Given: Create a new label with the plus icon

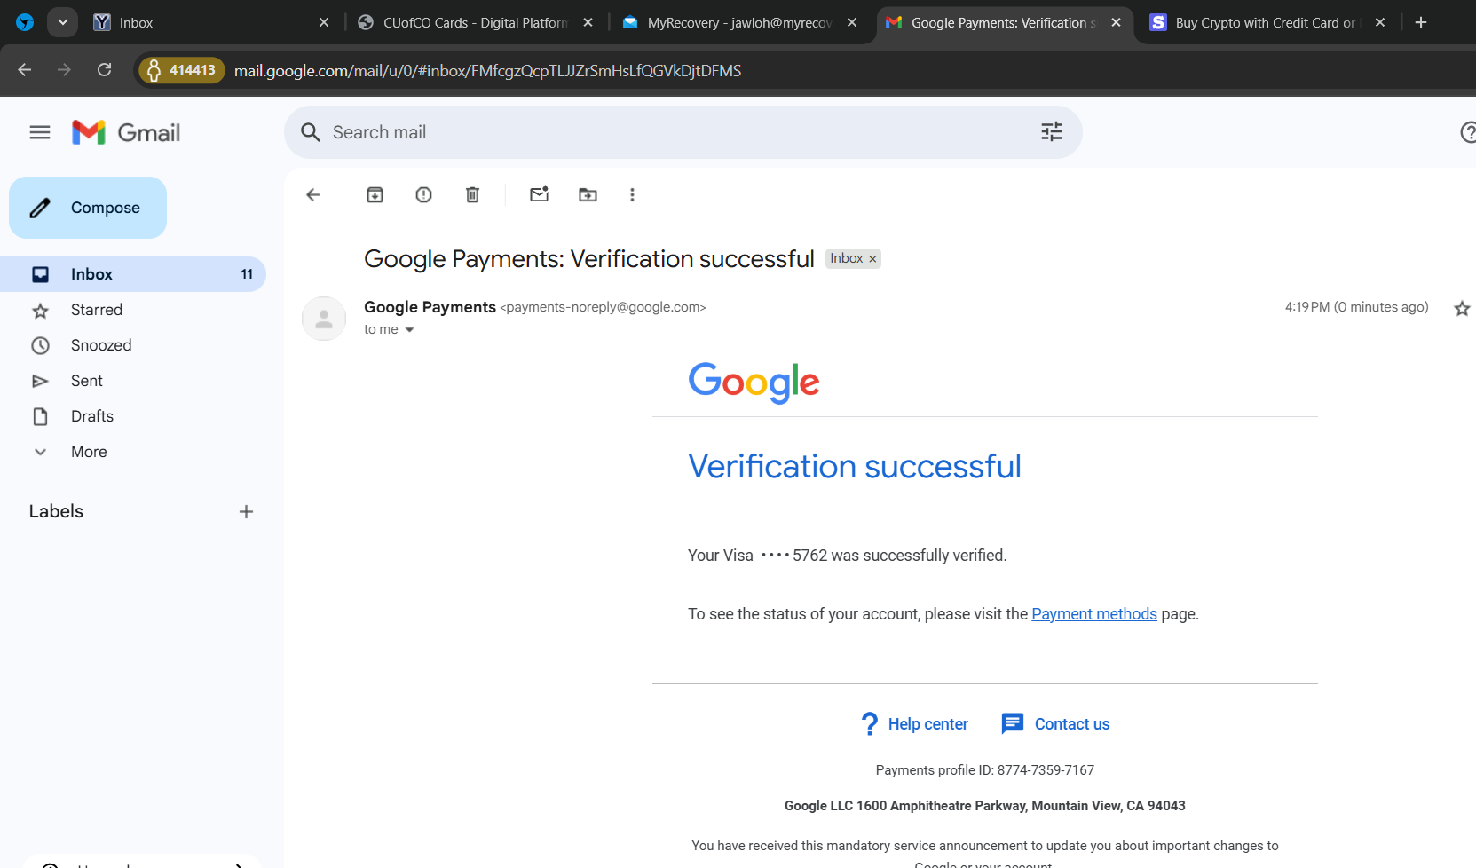Looking at the screenshot, I should tap(246, 511).
